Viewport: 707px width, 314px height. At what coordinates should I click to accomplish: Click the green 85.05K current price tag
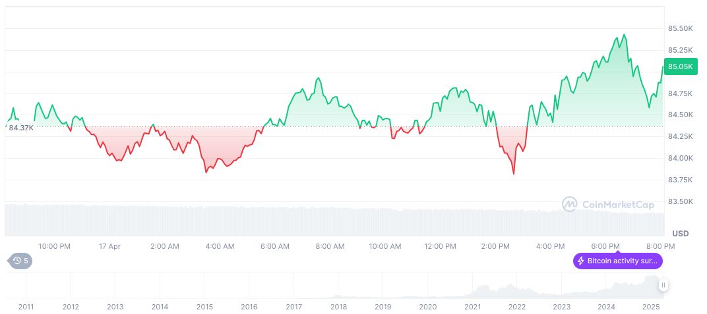tap(679, 66)
